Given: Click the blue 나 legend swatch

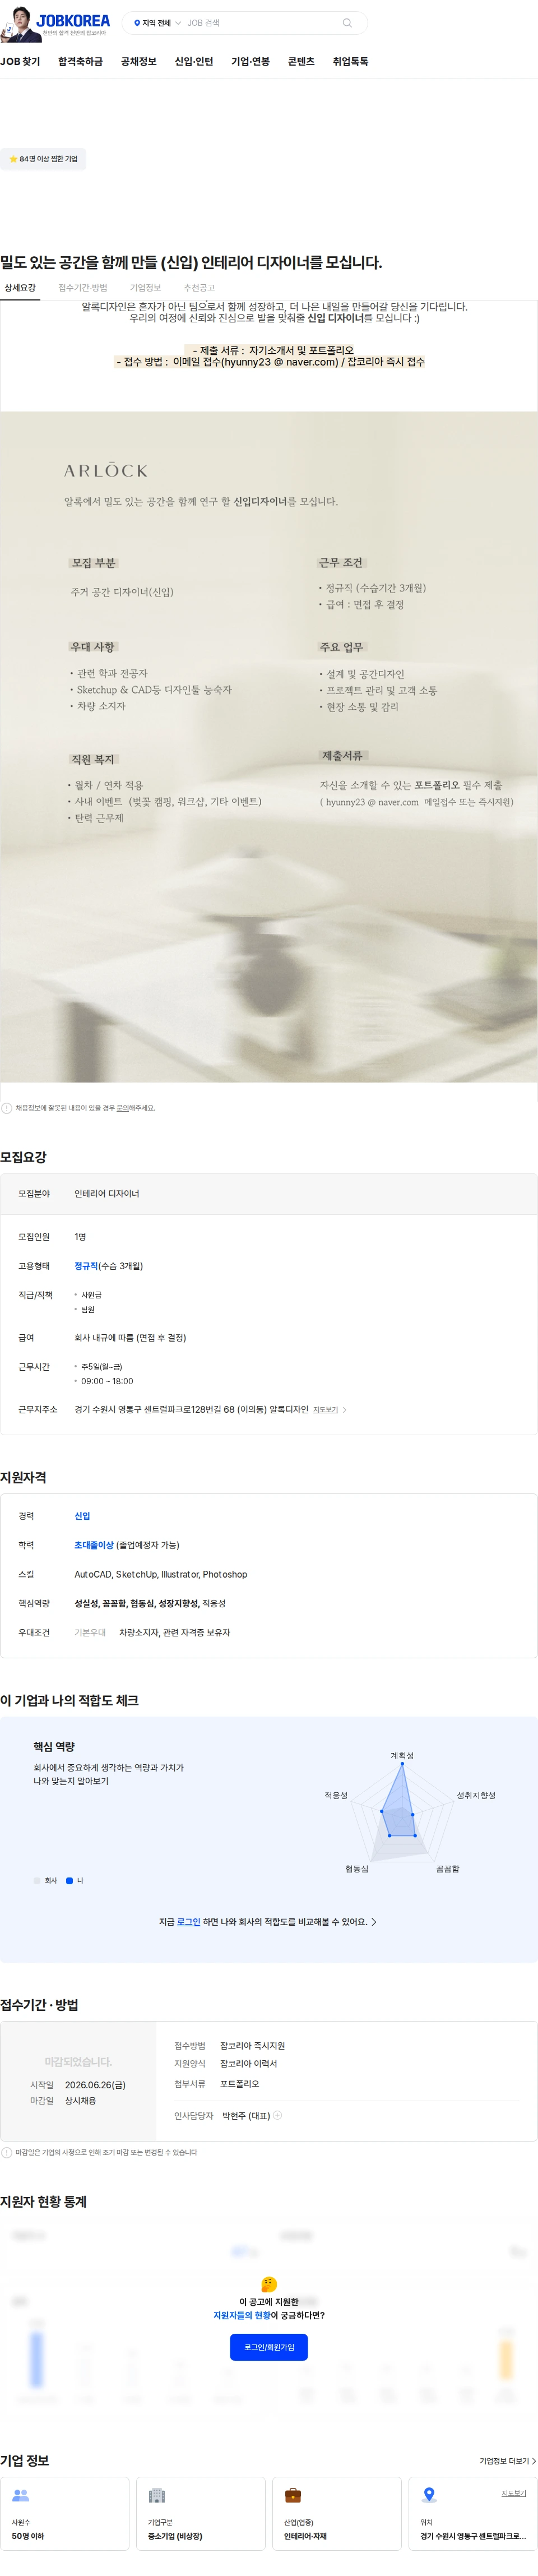Looking at the screenshot, I should tap(69, 1881).
